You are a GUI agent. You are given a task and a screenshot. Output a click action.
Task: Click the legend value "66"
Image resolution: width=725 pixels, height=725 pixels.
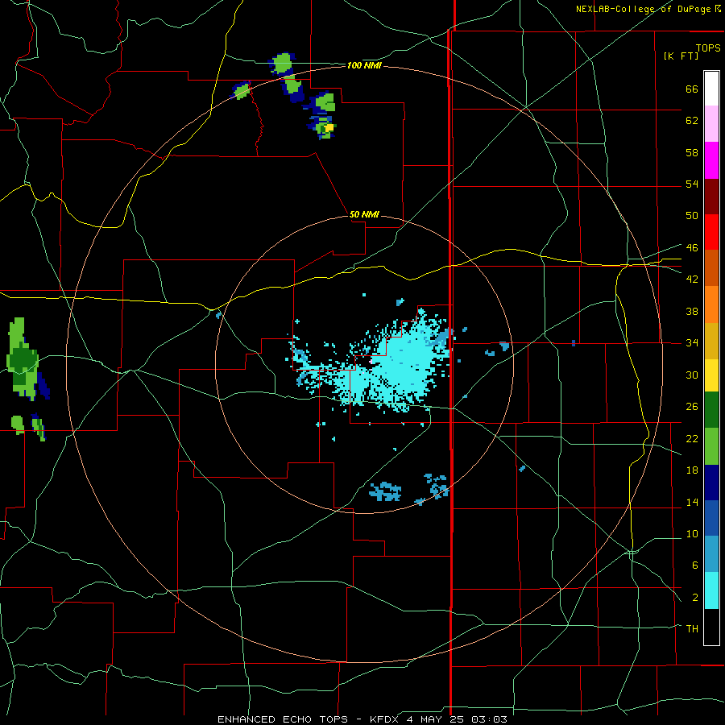(x=692, y=89)
